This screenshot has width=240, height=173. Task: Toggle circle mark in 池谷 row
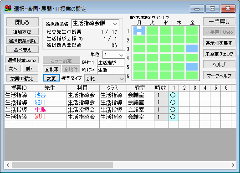(x=173, y=95)
